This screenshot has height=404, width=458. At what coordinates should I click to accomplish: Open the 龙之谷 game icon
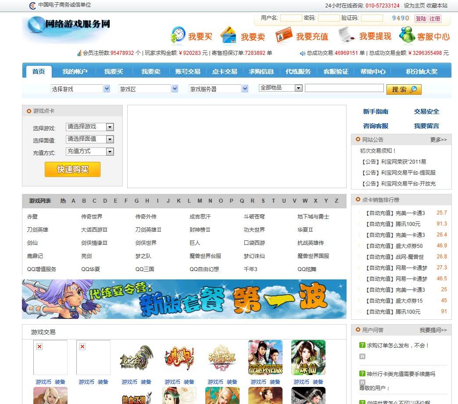tap(136, 358)
